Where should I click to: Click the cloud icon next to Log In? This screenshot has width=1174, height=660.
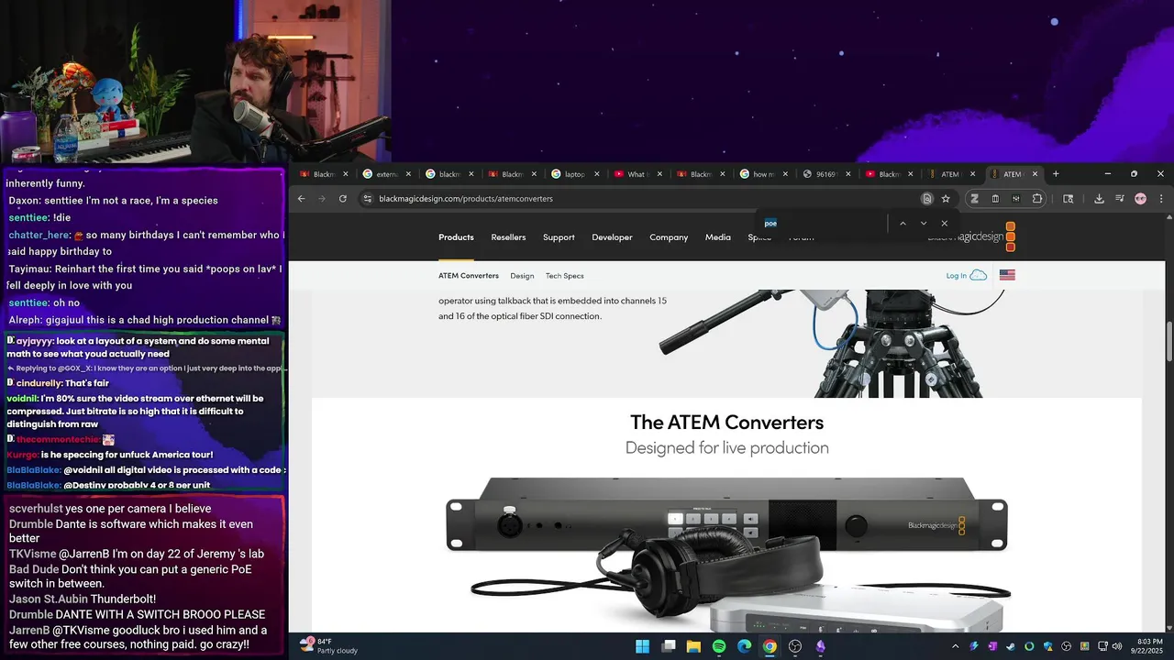[979, 275]
